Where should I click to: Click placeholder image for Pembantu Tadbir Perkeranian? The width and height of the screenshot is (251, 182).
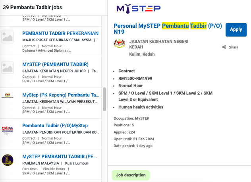pyautogui.click(x=8, y=37)
